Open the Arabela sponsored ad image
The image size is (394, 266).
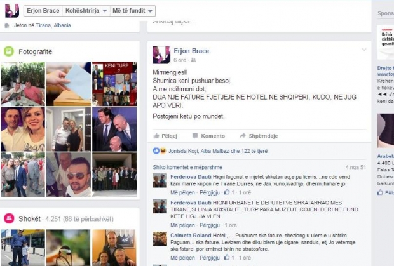[x=386, y=131]
